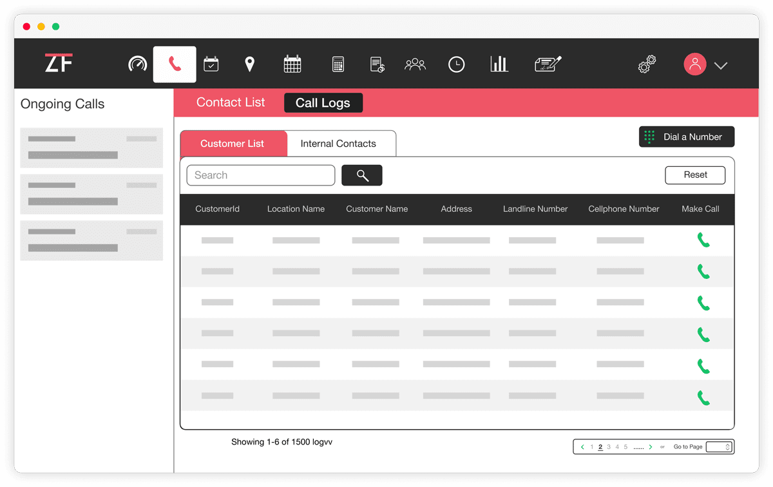Click the Go to Page stepper box
The height and width of the screenshot is (487, 773).
point(719,447)
